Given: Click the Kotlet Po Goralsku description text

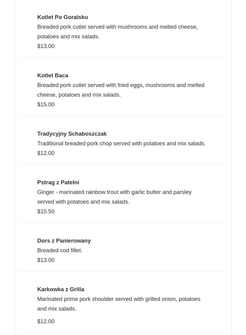Looking at the screenshot, I should (117, 31).
